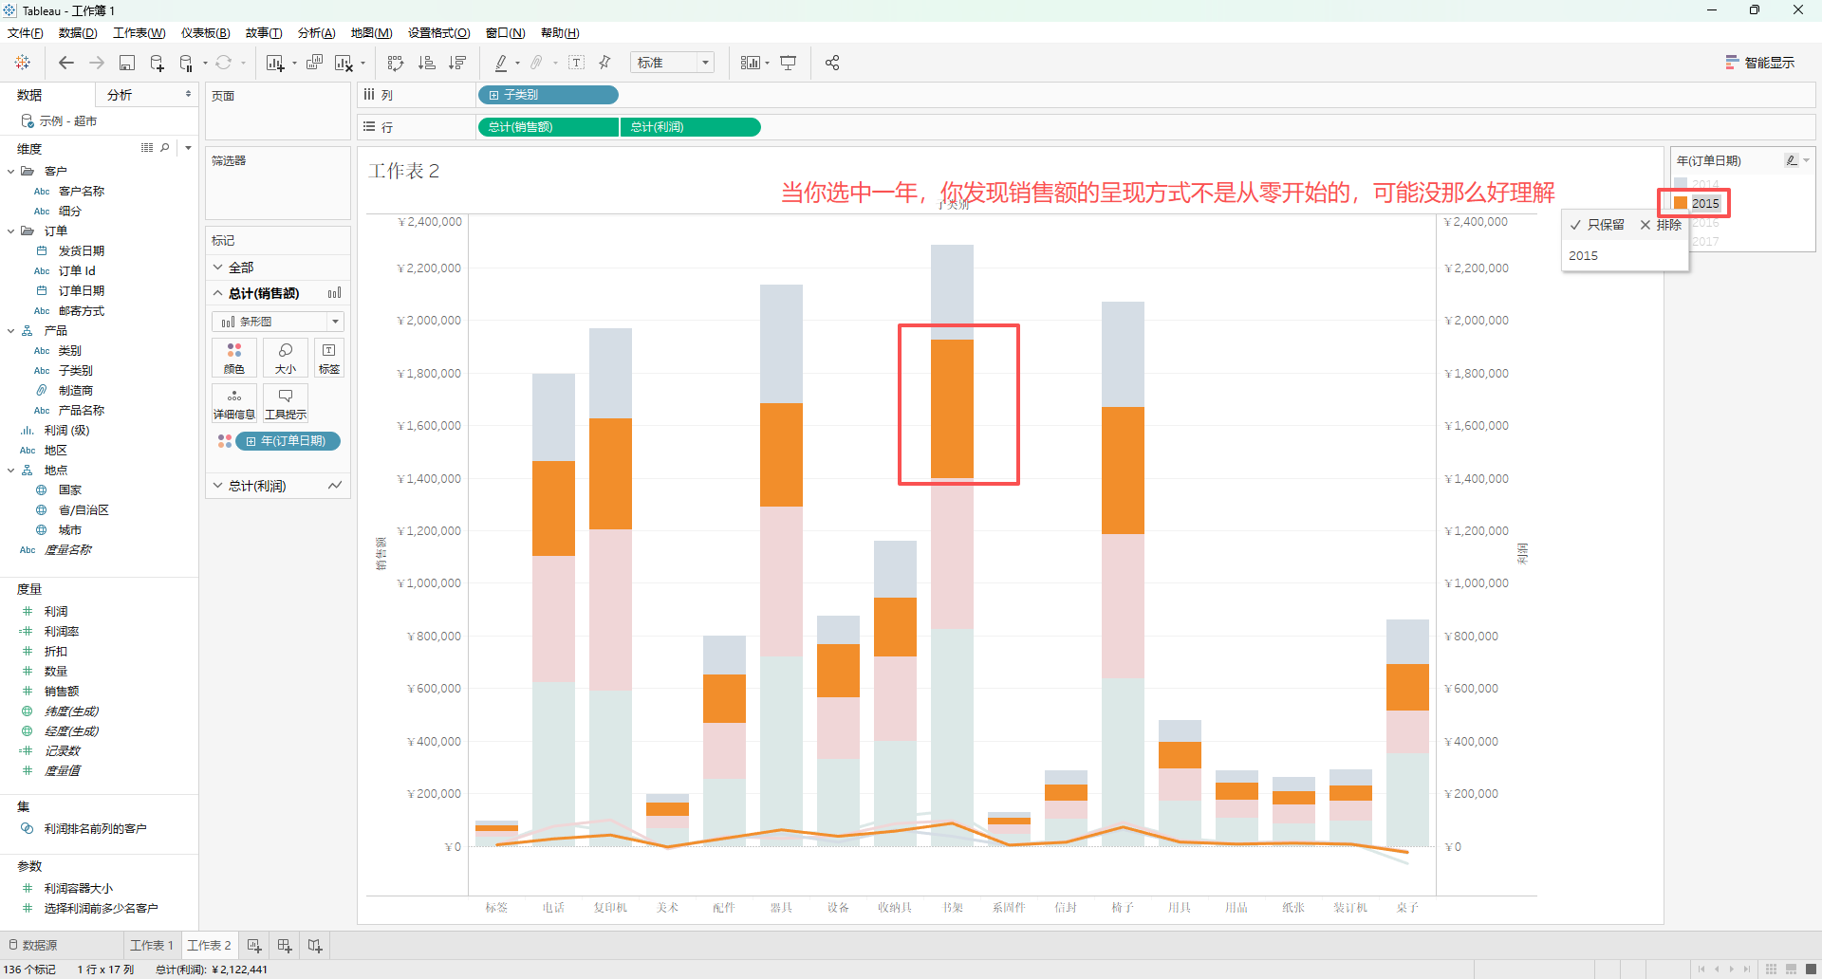This screenshot has height=979, width=1822.
Task: Click the swap rows and columns icon
Action: tap(396, 63)
